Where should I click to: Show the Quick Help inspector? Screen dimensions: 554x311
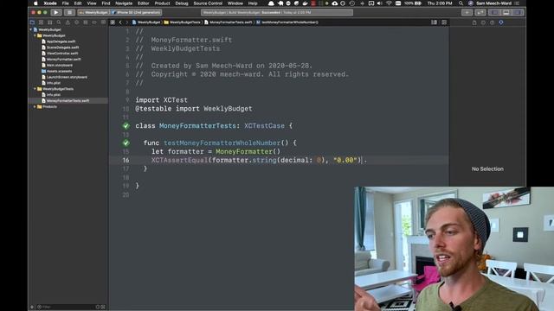coord(492,22)
